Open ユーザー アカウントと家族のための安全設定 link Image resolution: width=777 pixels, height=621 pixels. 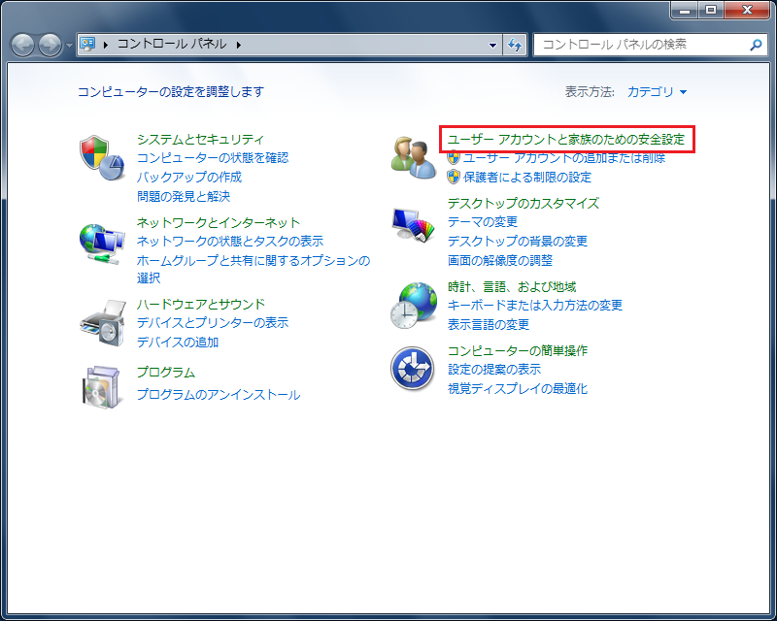click(x=569, y=140)
